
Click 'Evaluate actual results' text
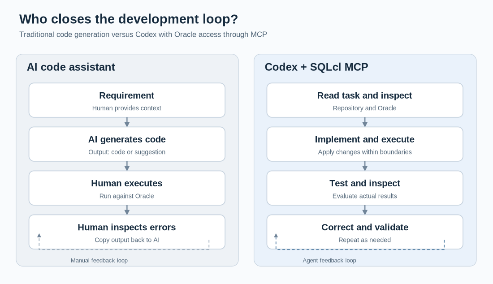click(x=365, y=196)
